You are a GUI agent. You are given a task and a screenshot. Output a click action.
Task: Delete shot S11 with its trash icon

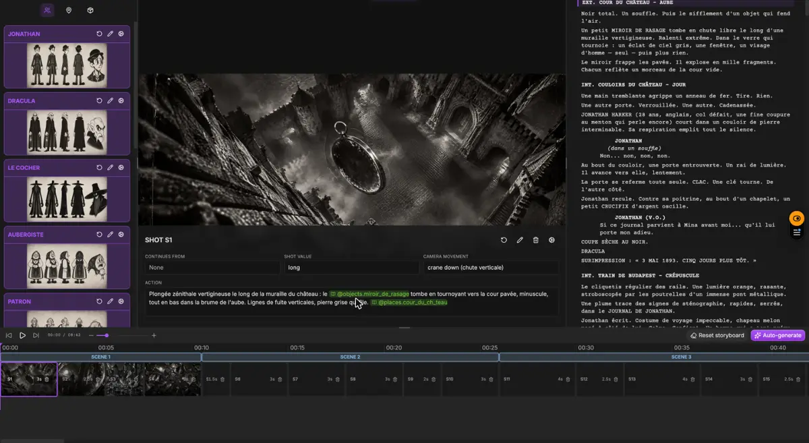(x=568, y=380)
